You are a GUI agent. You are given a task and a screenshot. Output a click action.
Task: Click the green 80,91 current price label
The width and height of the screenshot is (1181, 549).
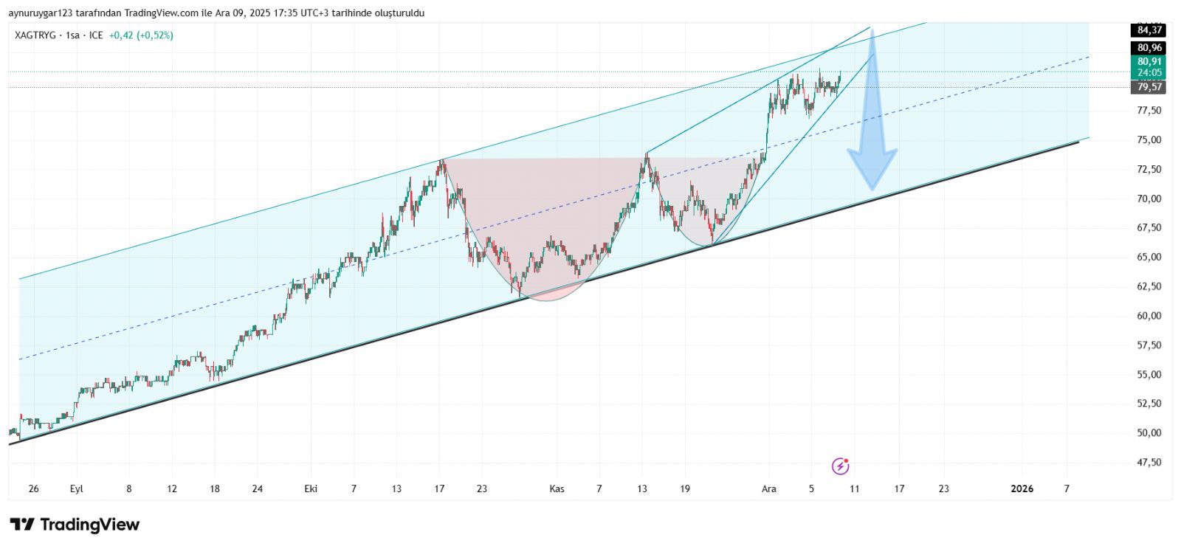pos(1149,62)
